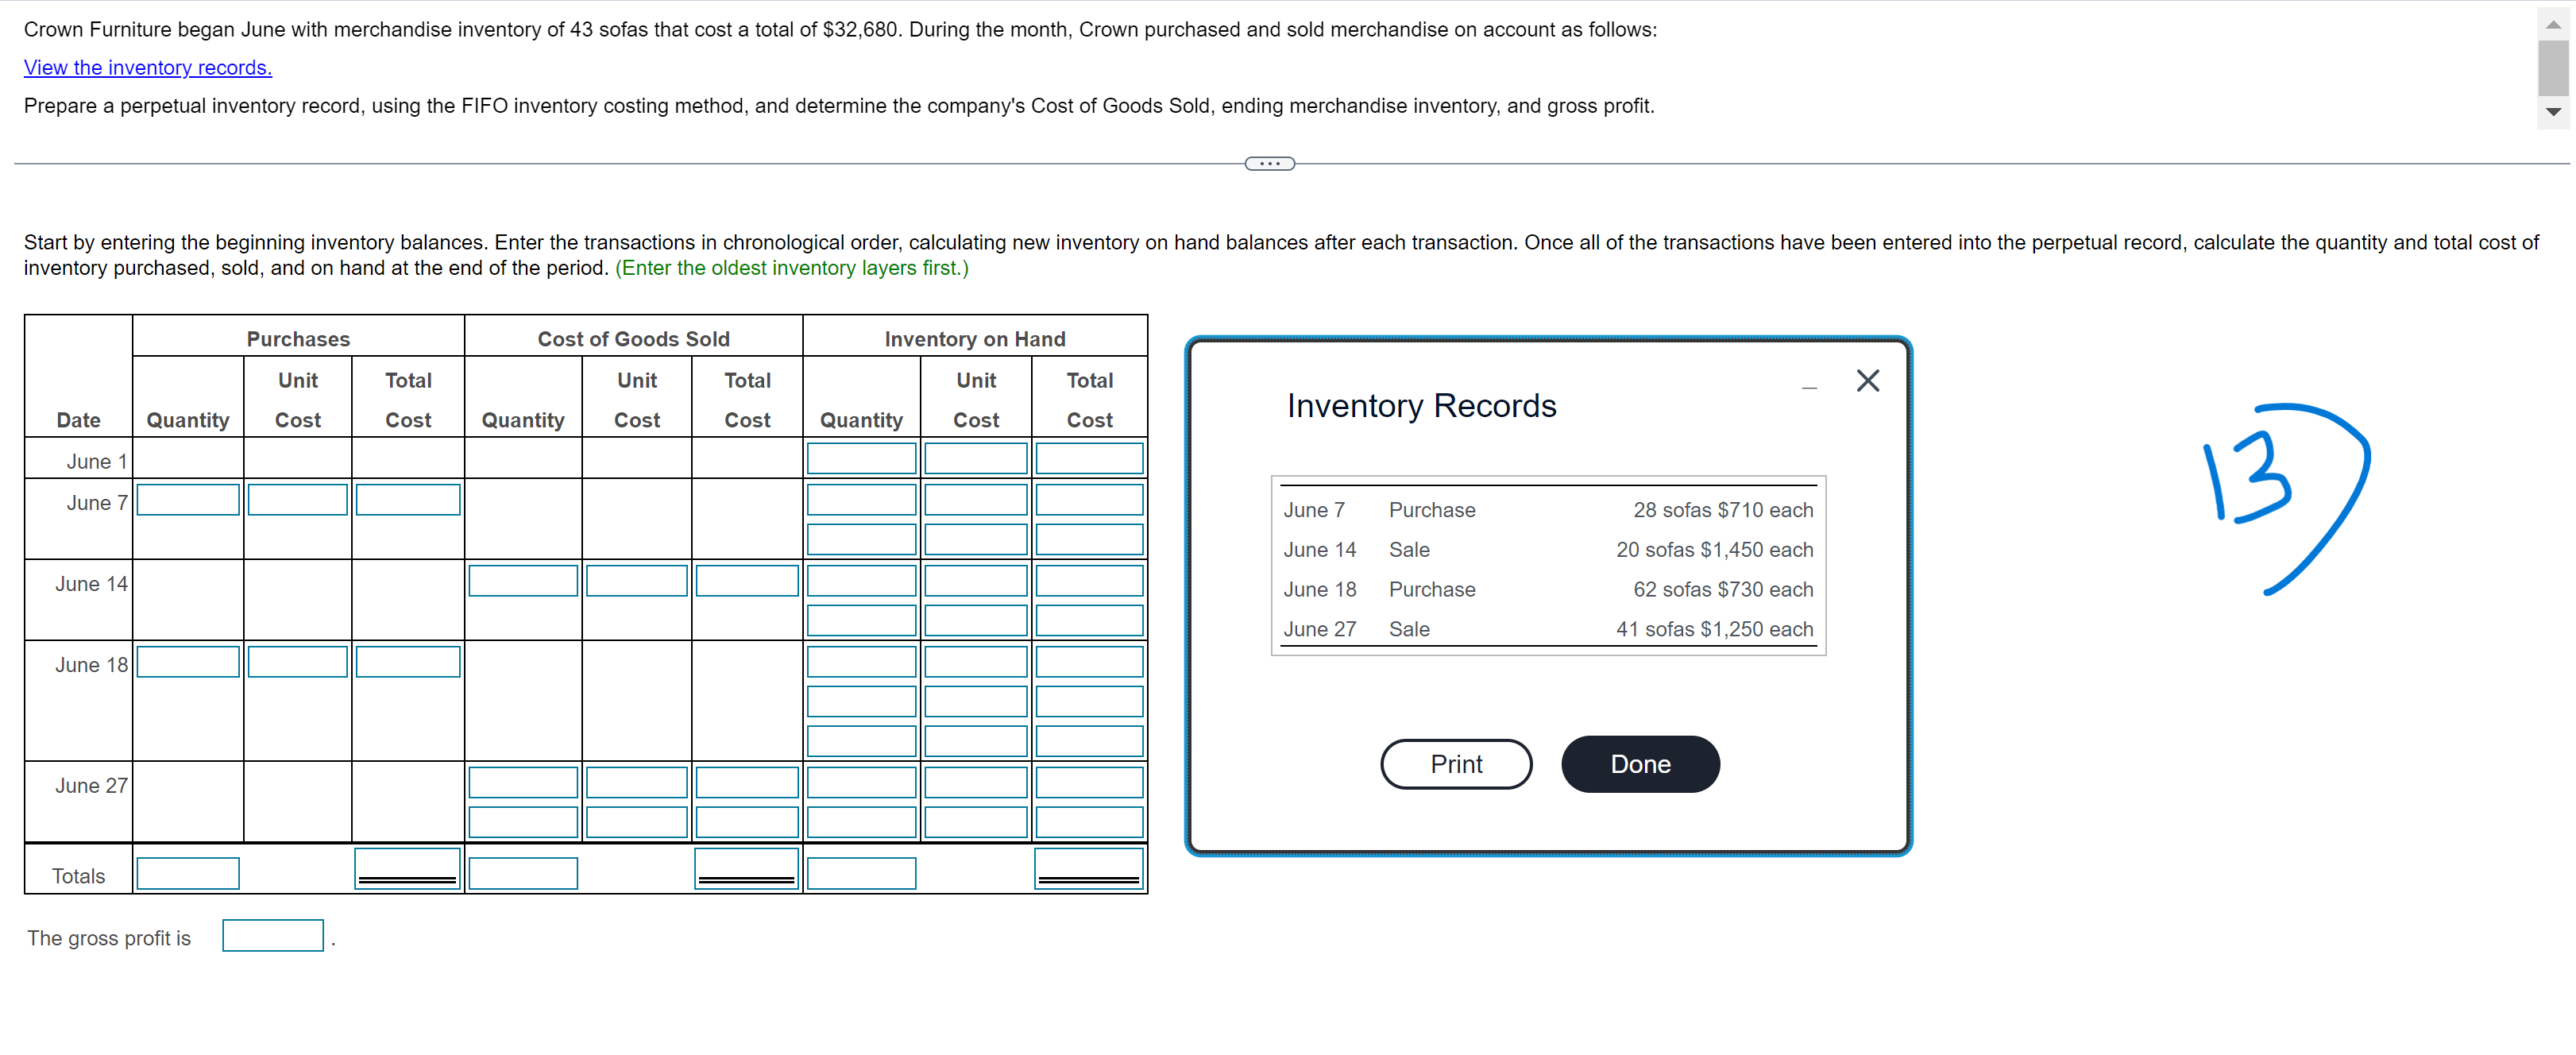Viewport: 2576px width, 1055px height.
Task: Click the 'Cost of Goods Sold' column header
Action: 633,339
